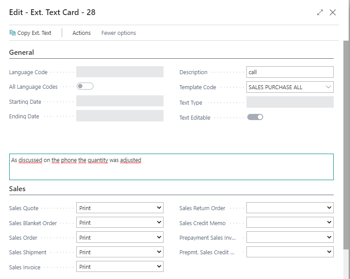
Task: Open the Sales Credit Memo dropdown
Action: pyautogui.click(x=290, y=222)
